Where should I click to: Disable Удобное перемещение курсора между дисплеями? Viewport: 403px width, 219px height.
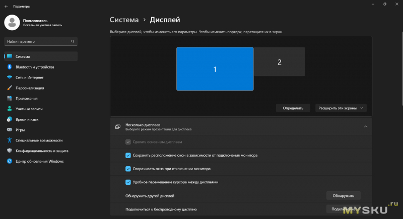pos(128,182)
